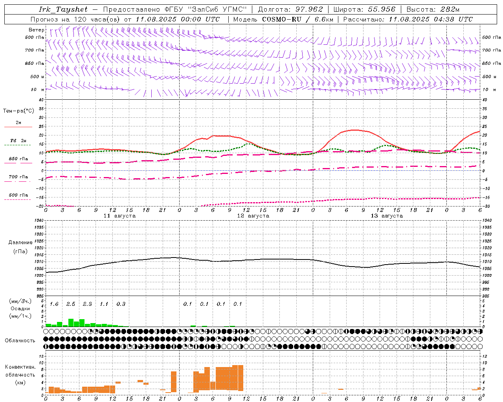Click the 13 августа date label
Screen dimensions: 503x402
coord(387,216)
